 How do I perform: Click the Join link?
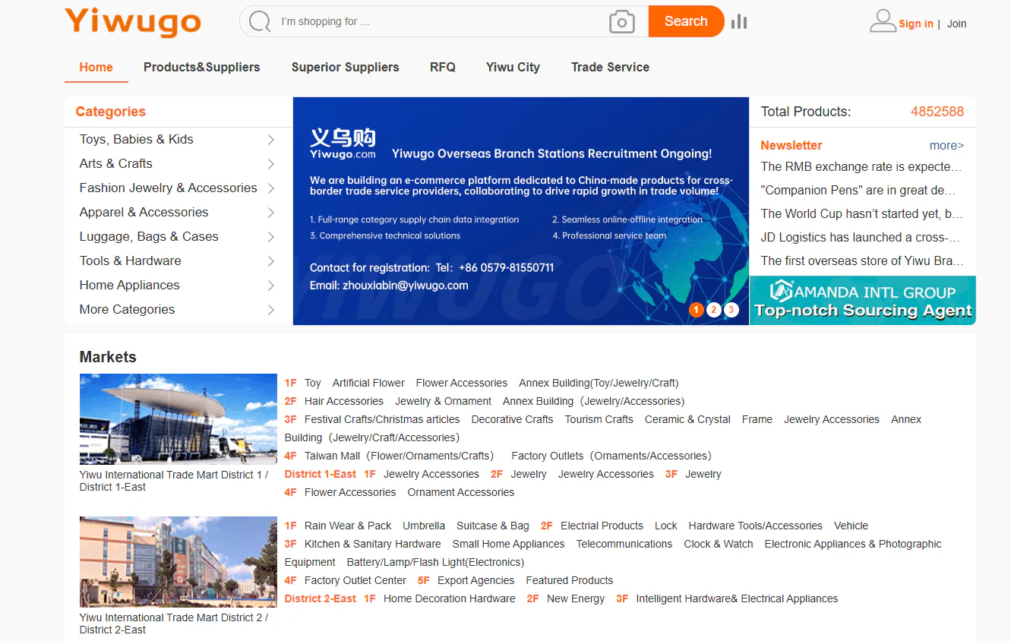956,24
